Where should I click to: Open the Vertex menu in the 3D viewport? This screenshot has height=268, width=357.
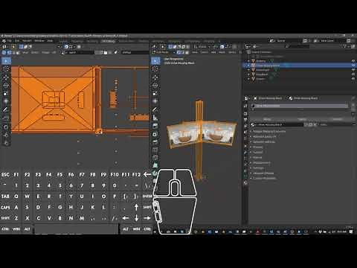point(232,52)
